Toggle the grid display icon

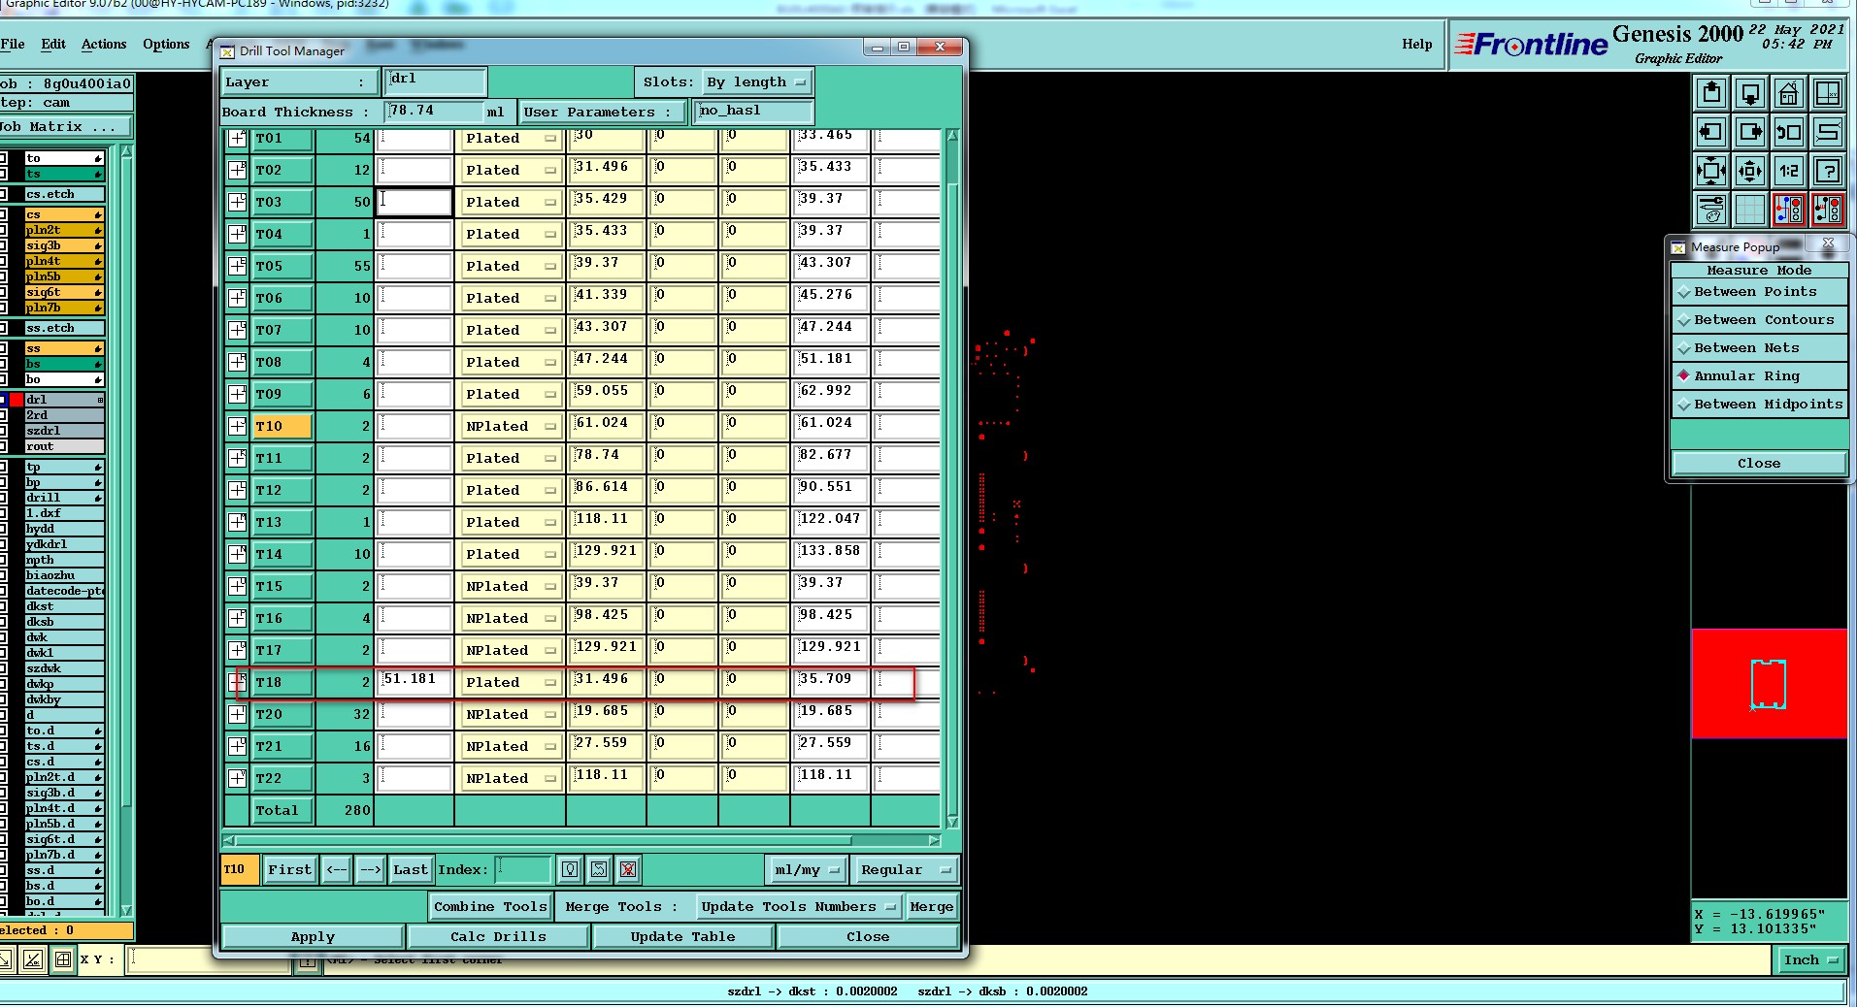(1750, 210)
